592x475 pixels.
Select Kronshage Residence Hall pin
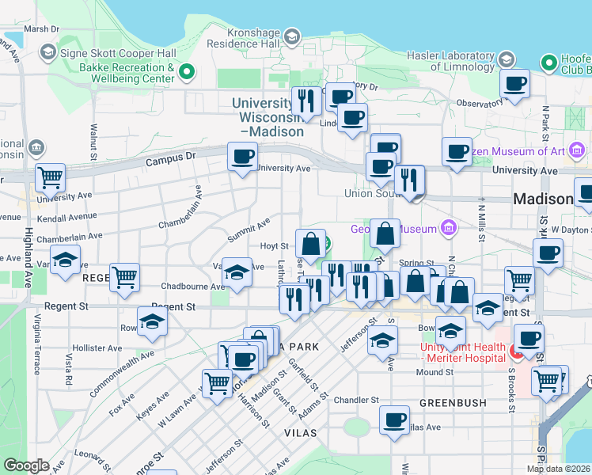[292, 36]
